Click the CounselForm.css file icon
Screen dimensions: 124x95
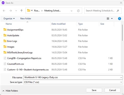[x=5, y=64]
